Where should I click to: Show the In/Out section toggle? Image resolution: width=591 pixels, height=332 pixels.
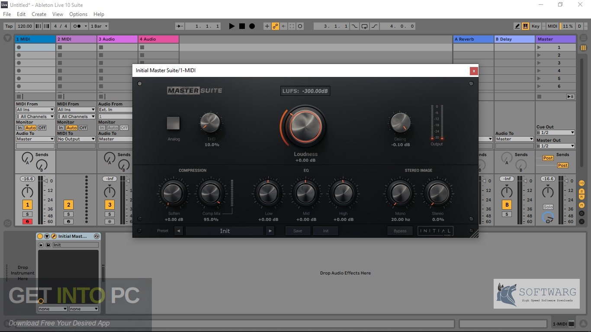581,183
